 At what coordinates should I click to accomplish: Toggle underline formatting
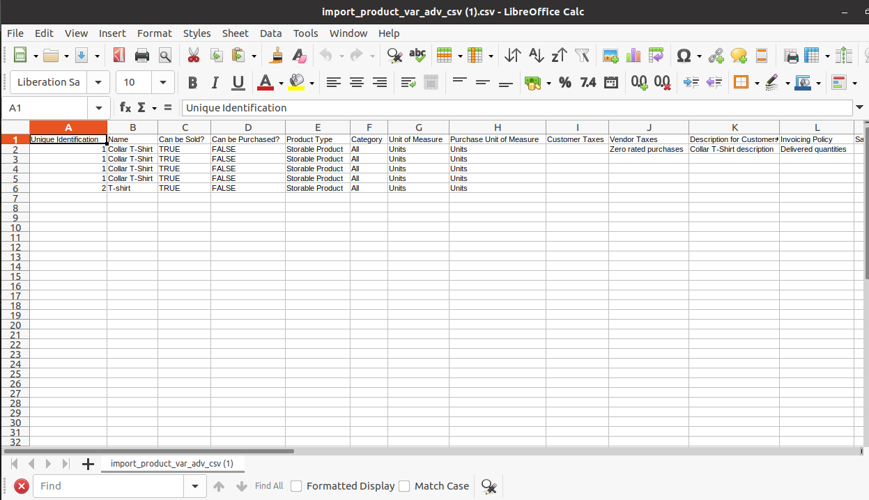[238, 82]
